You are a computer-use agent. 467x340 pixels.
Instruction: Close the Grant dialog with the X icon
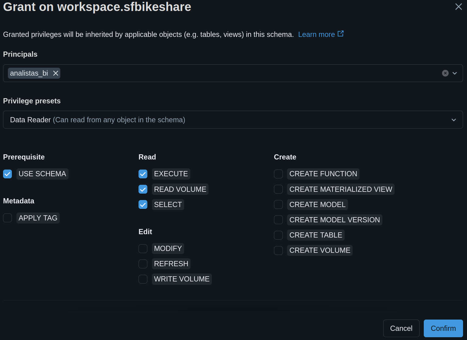[x=458, y=7]
